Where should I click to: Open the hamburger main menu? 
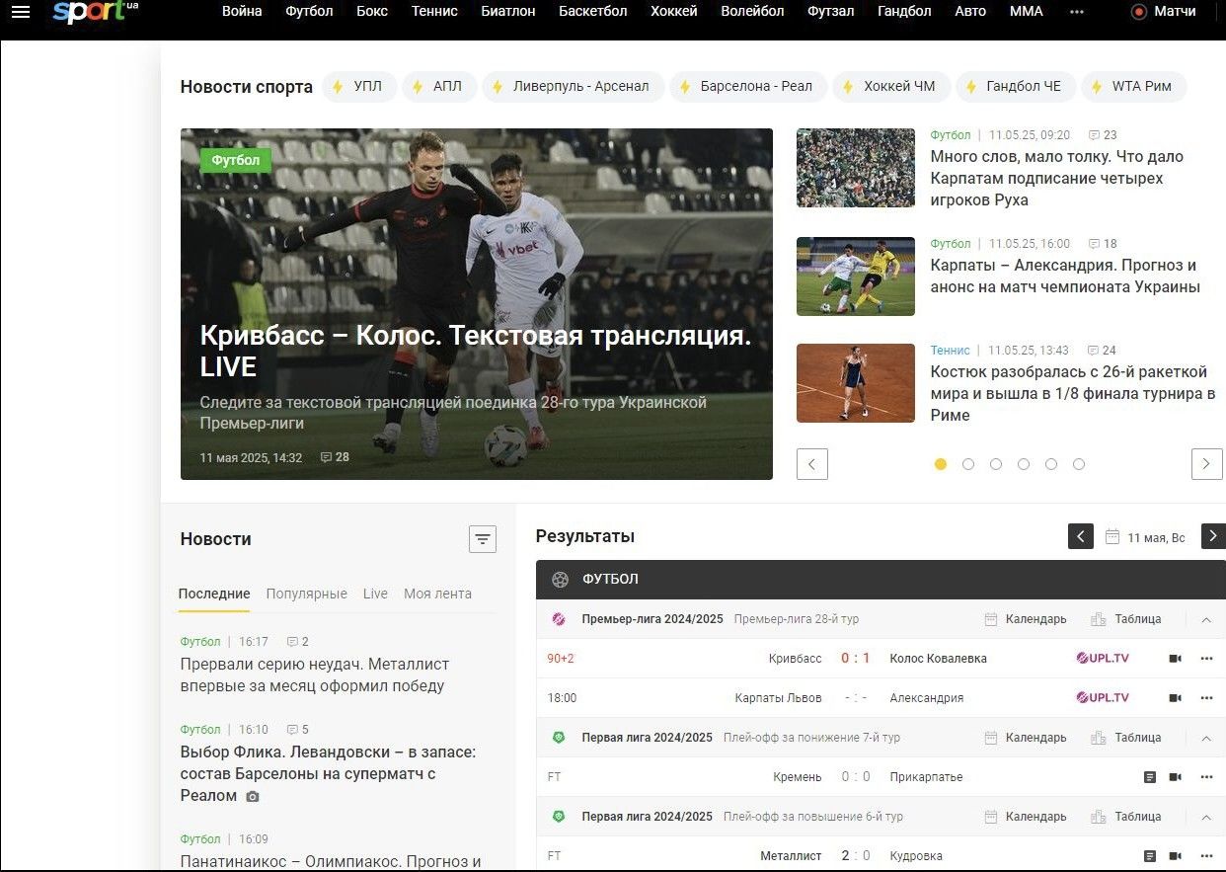click(x=21, y=12)
